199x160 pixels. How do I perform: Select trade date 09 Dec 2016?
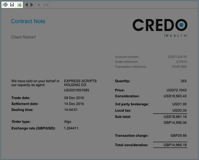pos(74,98)
